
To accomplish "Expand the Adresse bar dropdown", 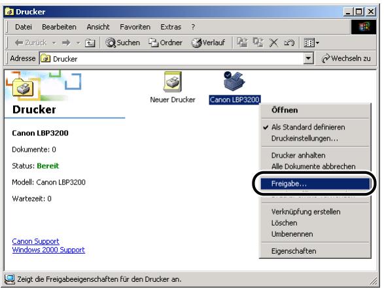I will 308,58.
